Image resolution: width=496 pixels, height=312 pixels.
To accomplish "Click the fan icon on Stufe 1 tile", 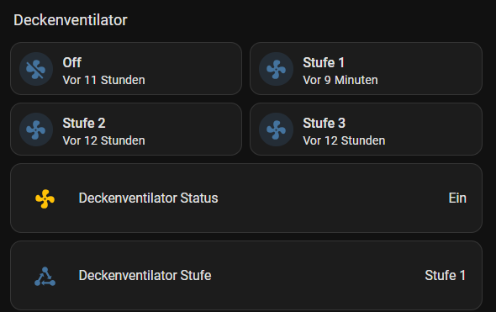I will (276, 69).
